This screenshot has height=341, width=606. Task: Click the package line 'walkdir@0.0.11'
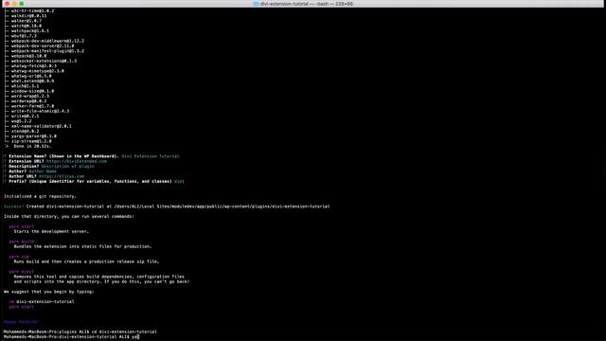point(28,16)
